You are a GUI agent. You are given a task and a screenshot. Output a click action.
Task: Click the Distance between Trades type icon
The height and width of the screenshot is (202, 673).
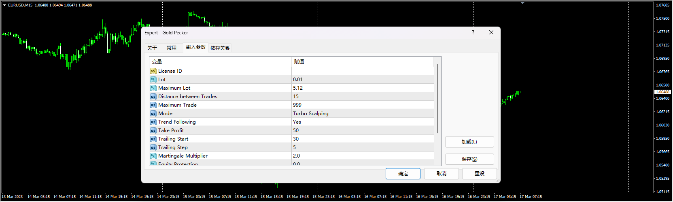coord(153,97)
